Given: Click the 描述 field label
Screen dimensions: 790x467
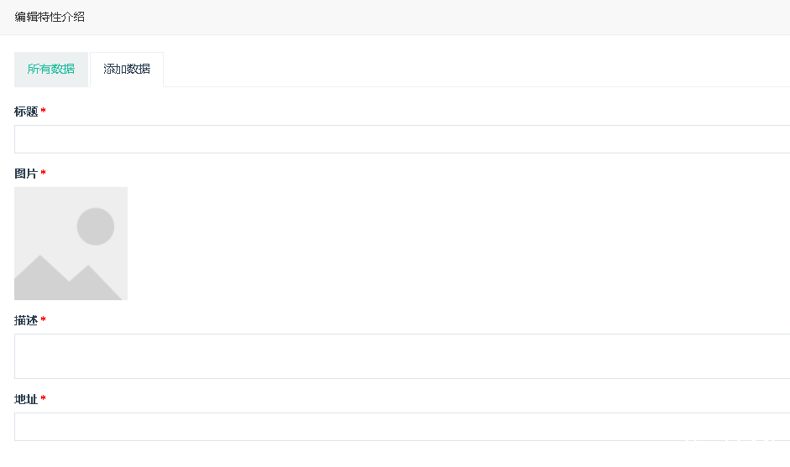Looking at the screenshot, I should [x=26, y=320].
